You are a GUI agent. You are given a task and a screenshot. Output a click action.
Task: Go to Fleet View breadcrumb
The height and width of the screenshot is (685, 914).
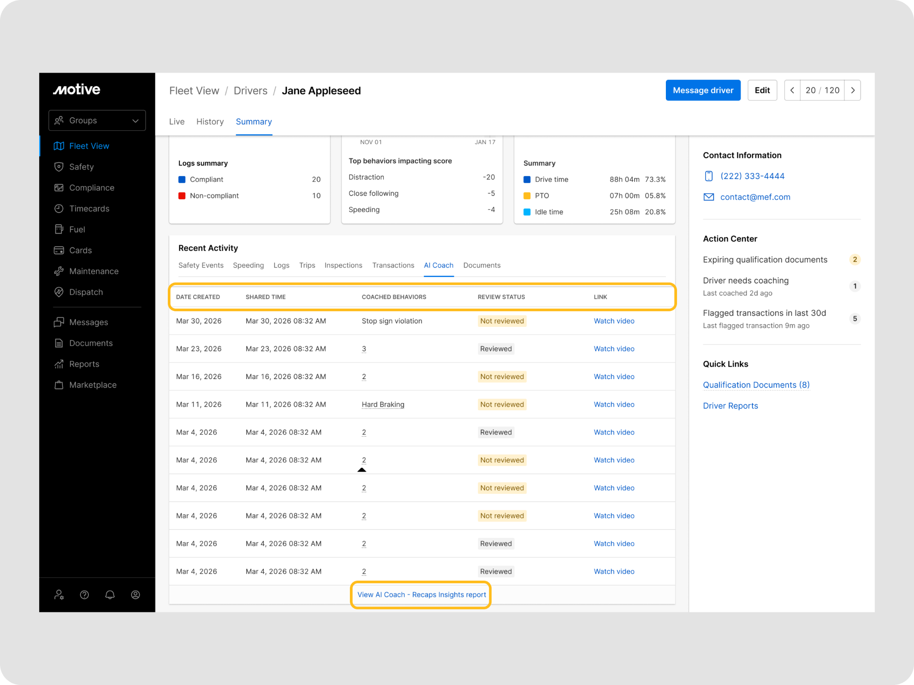tap(194, 91)
